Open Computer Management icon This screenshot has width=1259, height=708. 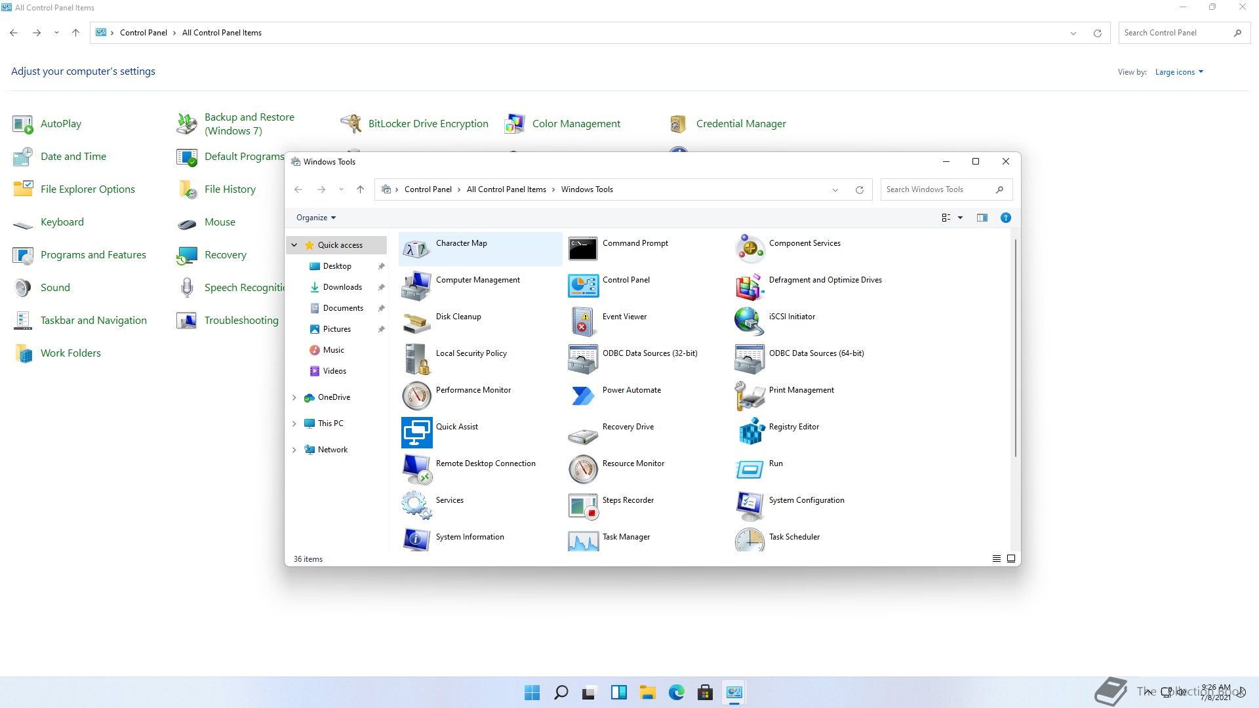[416, 286]
